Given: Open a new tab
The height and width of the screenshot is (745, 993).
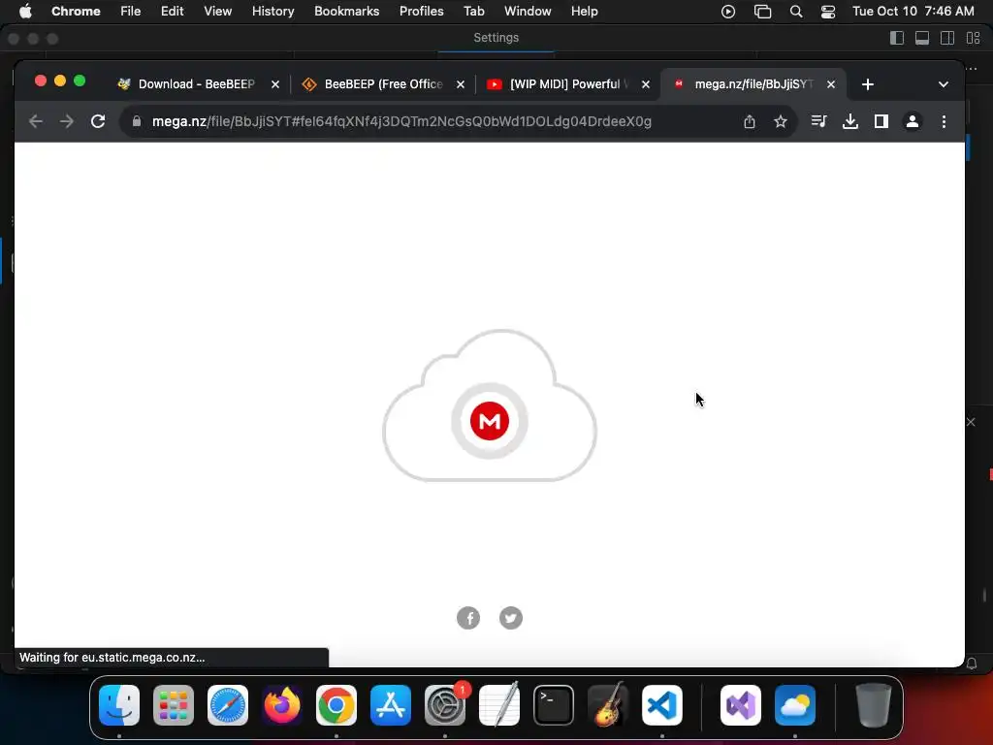Looking at the screenshot, I should (868, 84).
